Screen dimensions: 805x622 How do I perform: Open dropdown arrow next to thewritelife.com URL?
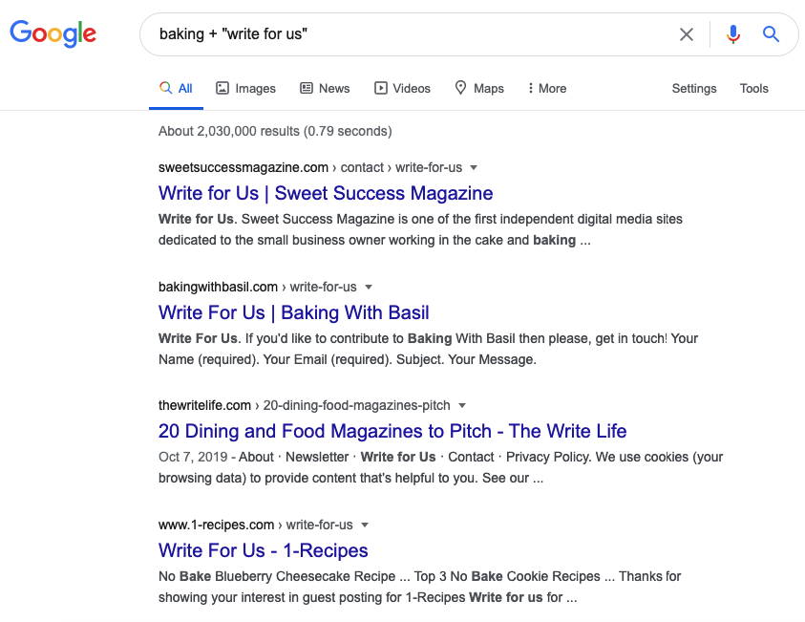coord(462,406)
